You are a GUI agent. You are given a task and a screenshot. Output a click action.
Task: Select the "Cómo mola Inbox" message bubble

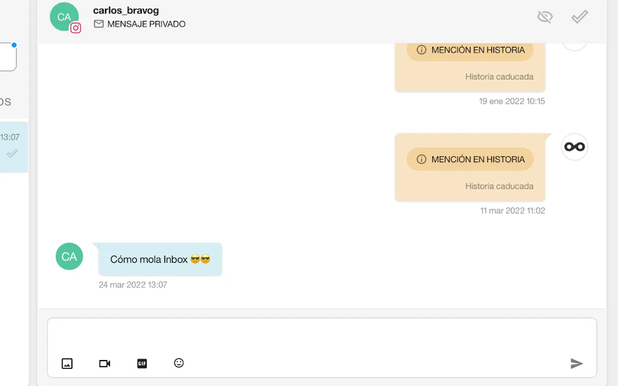click(160, 259)
